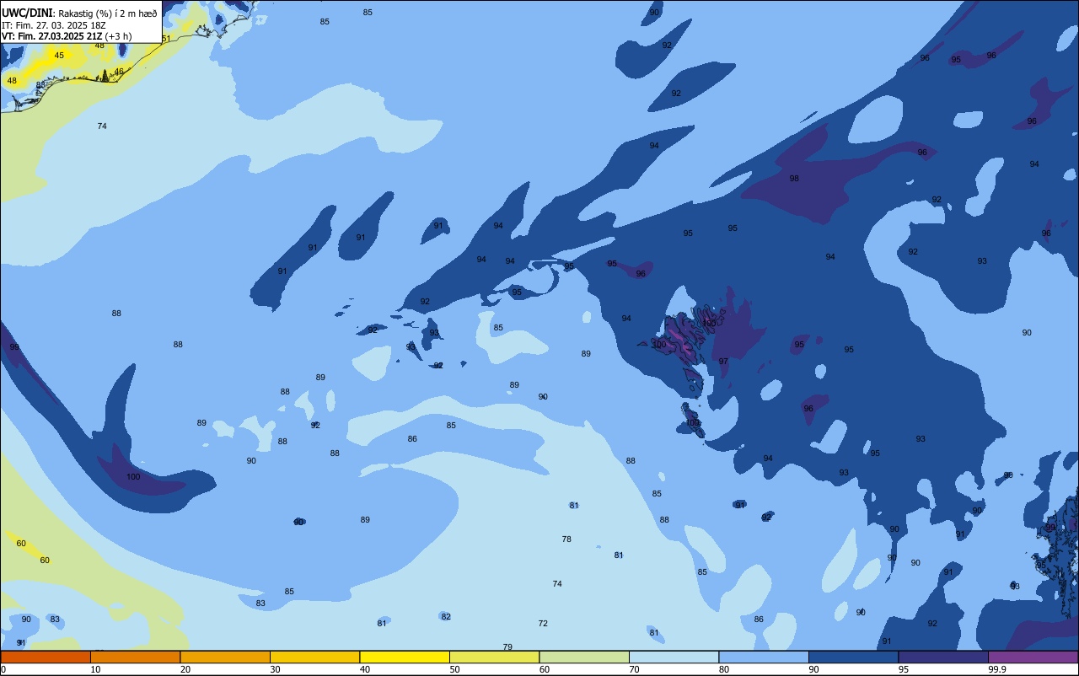The image size is (1079, 676).
Task: Choose the 70–80 pale blue legend swatch
Action: click(x=674, y=657)
